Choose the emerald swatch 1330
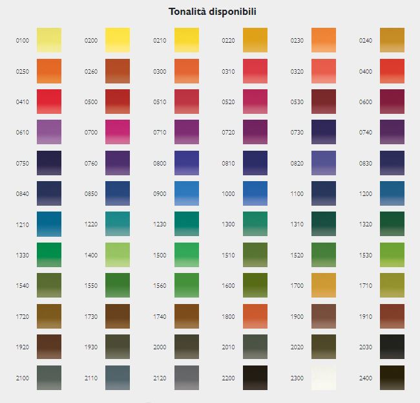 [49, 255]
